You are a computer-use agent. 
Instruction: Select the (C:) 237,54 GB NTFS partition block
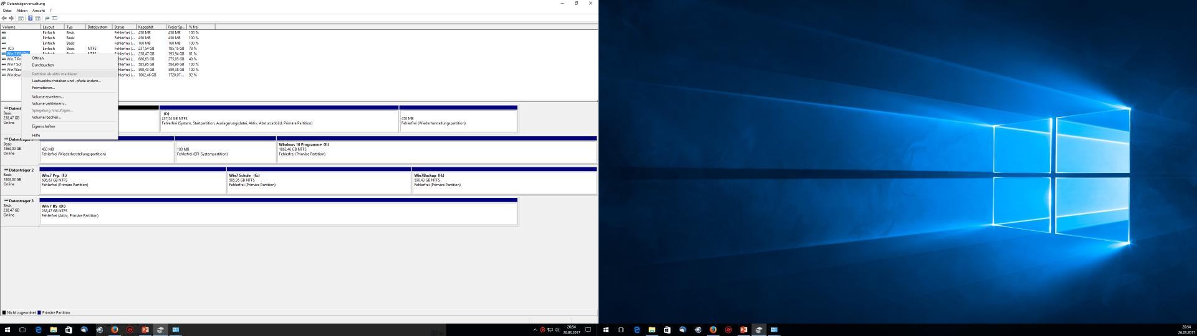click(x=279, y=119)
